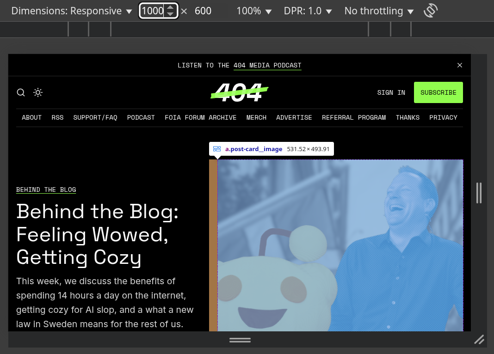
Task: Click the bottom-right viewport resize handle
Action: [x=479, y=340]
